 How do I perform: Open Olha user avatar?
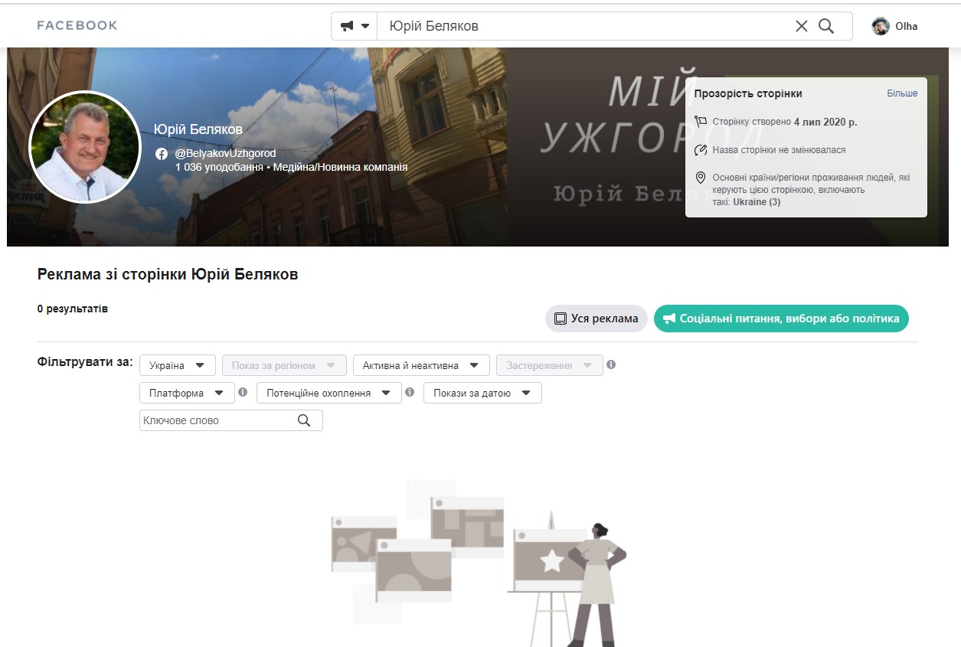click(881, 26)
